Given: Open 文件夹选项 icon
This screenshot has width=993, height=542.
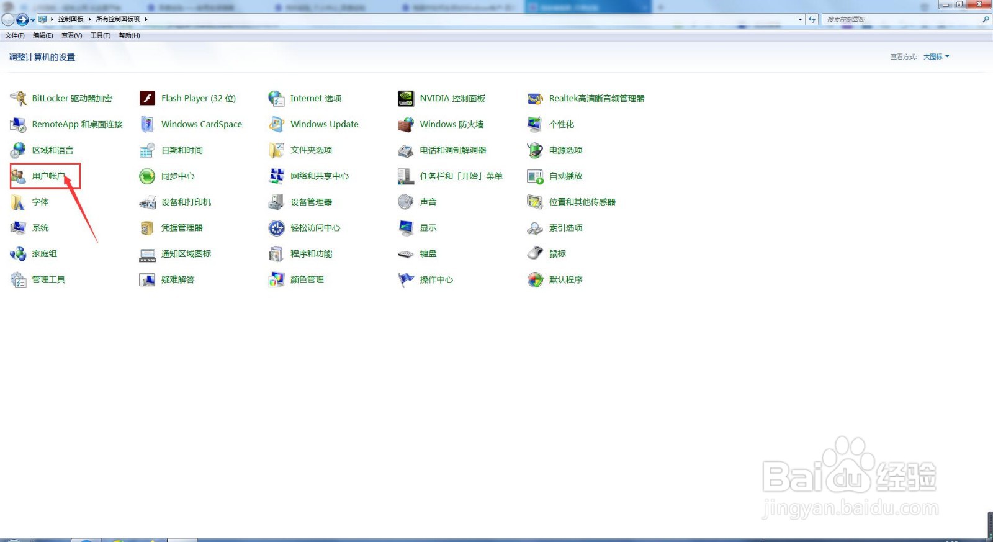Looking at the screenshot, I should [276, 150].
